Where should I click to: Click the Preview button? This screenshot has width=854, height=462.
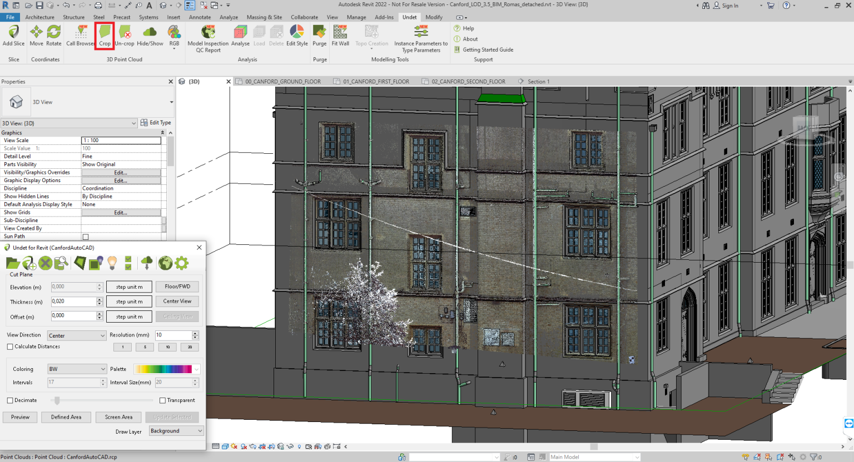pos(20,417)
